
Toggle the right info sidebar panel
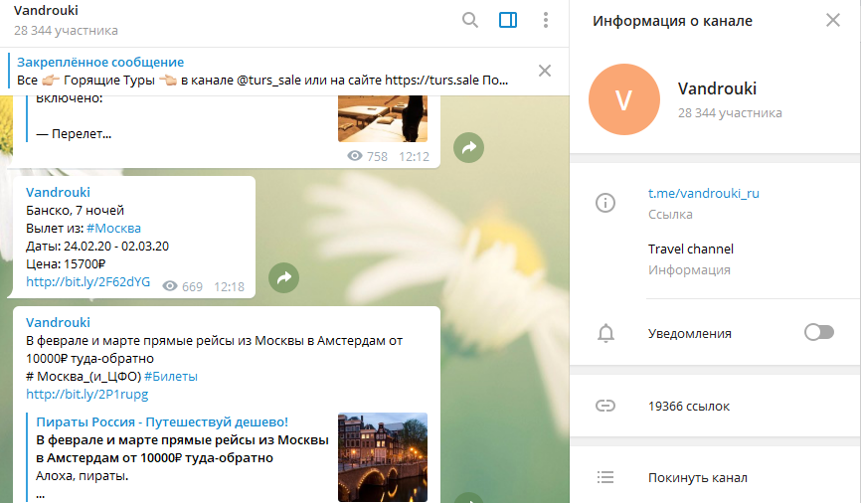point(508,20)
